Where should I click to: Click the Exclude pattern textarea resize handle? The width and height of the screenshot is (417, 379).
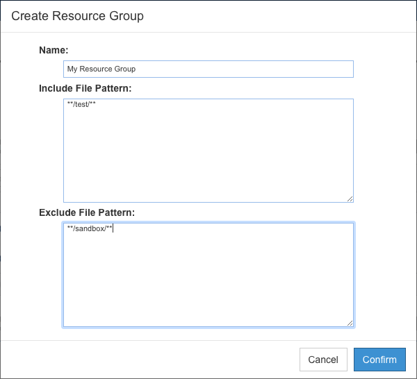350,323
